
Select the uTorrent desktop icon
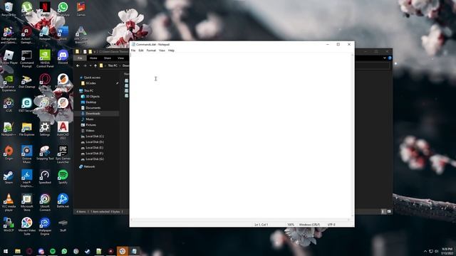click(x=27, y=9)
